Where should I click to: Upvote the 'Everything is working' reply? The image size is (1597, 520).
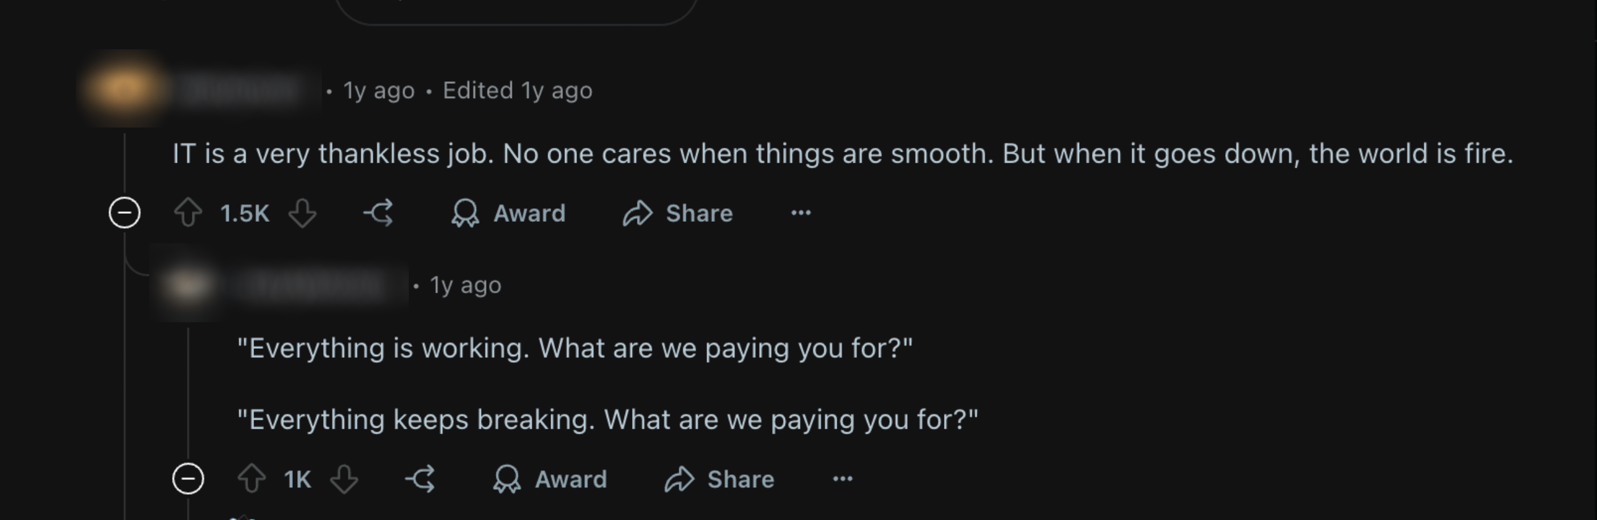click(x=252, y=479)
